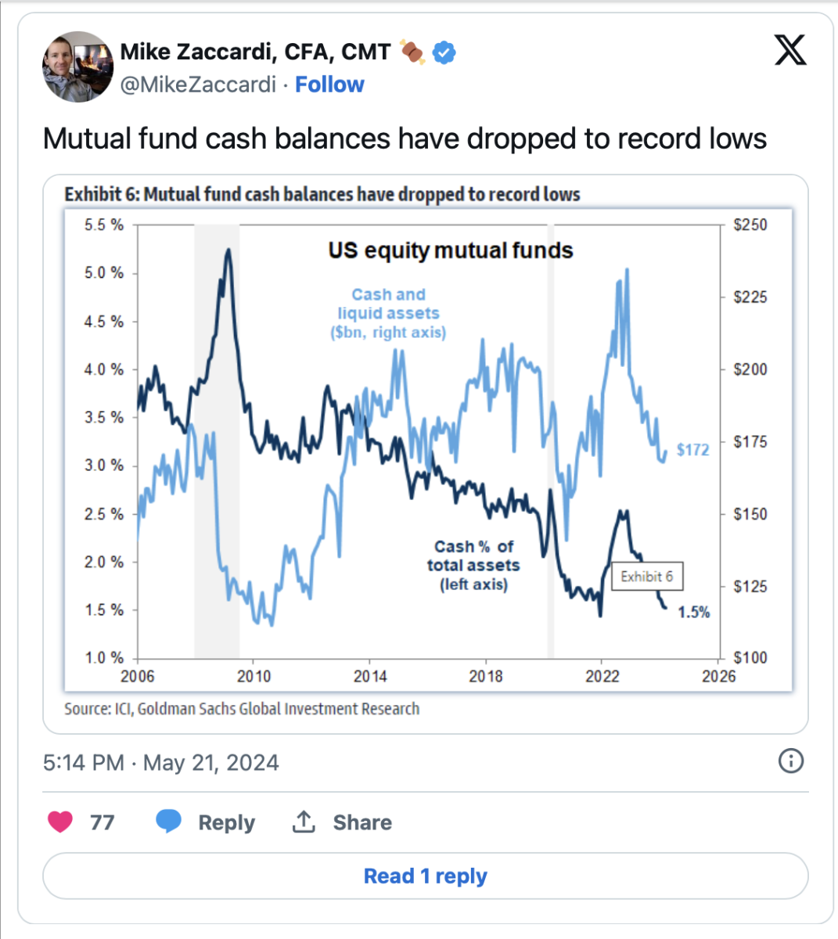Open the info circle icon
This screenshot has width=838, height=939.
(791, 761)
